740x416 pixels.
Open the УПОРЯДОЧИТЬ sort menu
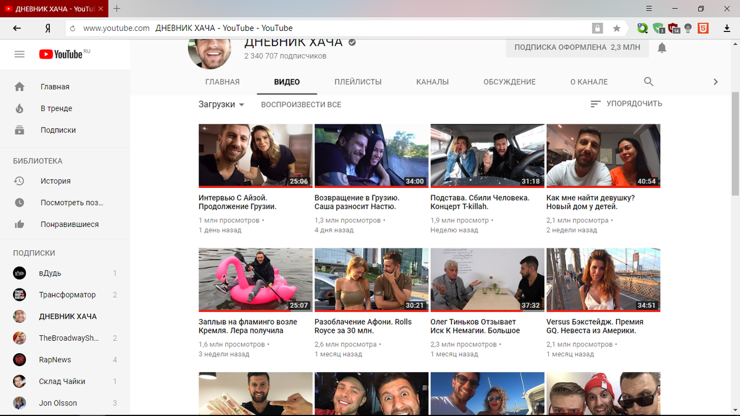pos(627,104)
